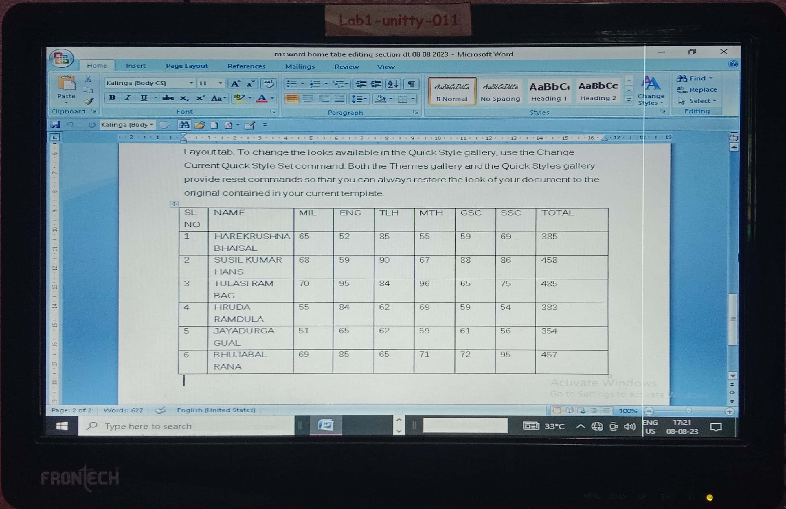Open the Kalinga font name dropdown
Image resolution: width=786 pixels, height=509 pixels.
(191, 83)
